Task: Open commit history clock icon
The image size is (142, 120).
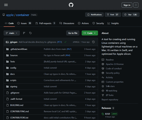Action: click(93, 42)
